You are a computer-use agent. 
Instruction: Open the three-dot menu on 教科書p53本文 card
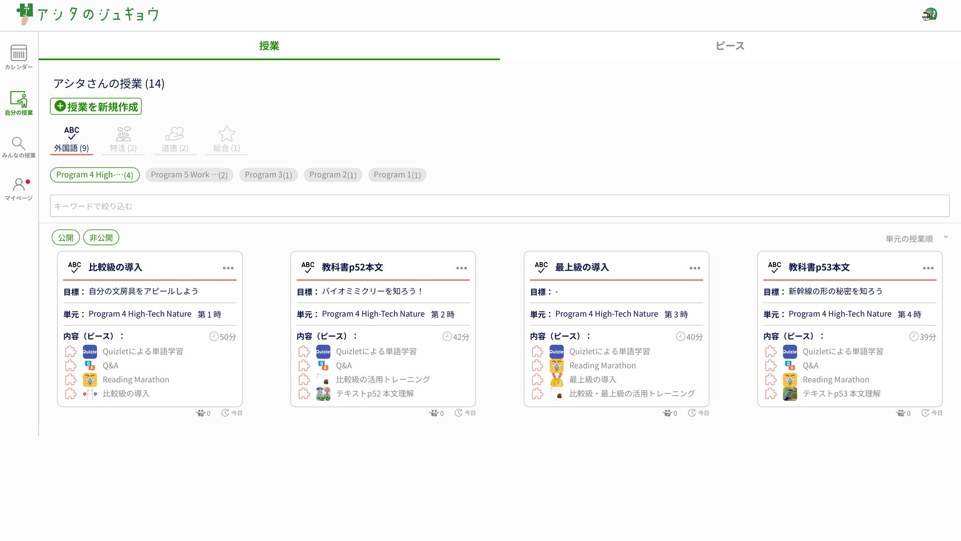tap(928, 268)
